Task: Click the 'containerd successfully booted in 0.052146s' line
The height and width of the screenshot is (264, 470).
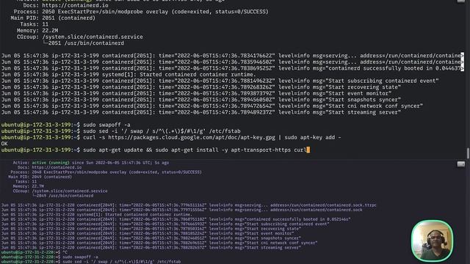Action: [x=176, y=219]
